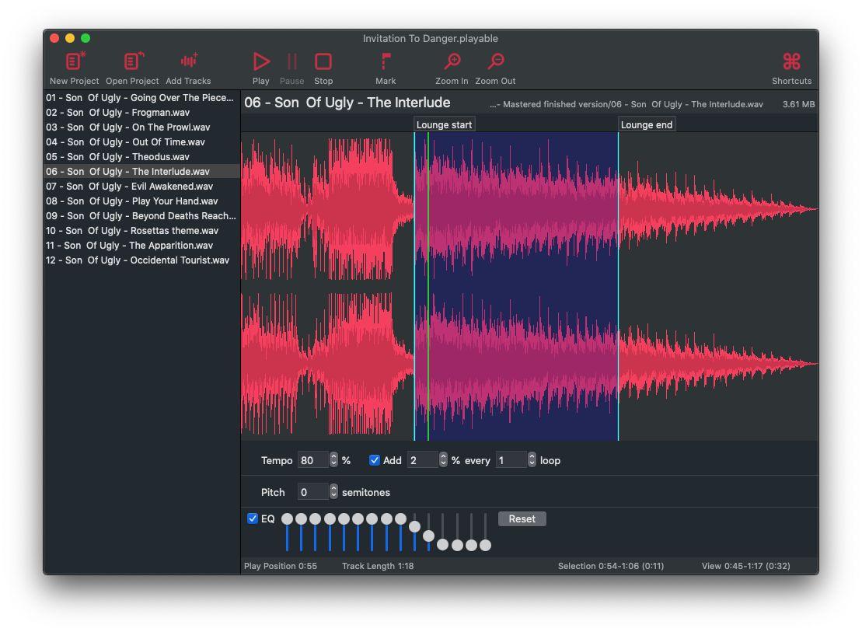
Task: Zoom In on the waveform
Action: [452, 62]
